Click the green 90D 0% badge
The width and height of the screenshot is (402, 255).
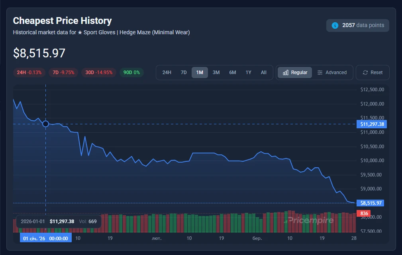[131, 73]
